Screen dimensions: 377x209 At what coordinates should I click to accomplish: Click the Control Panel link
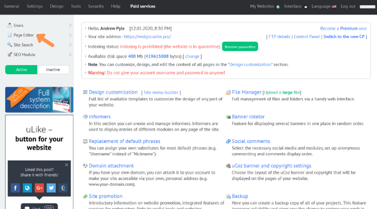pos(307,37)
